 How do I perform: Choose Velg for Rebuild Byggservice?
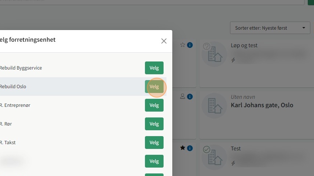point(154,68)
